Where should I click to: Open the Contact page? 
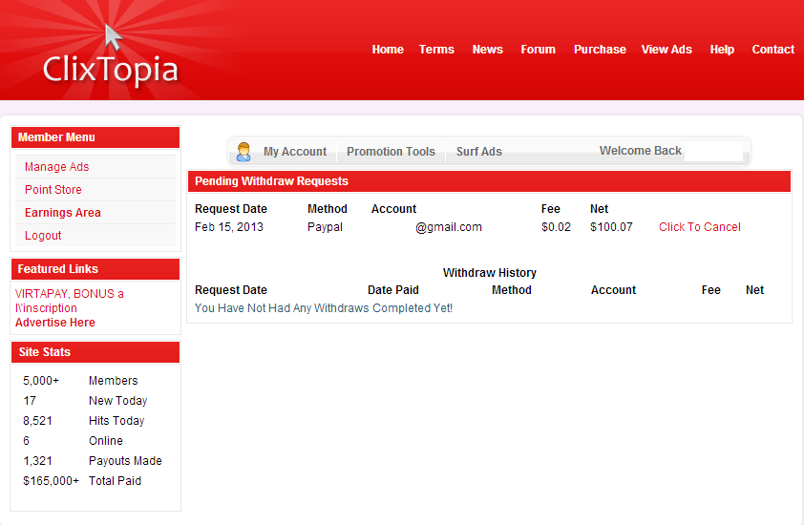pyautogui.click(x=772, y=50)
